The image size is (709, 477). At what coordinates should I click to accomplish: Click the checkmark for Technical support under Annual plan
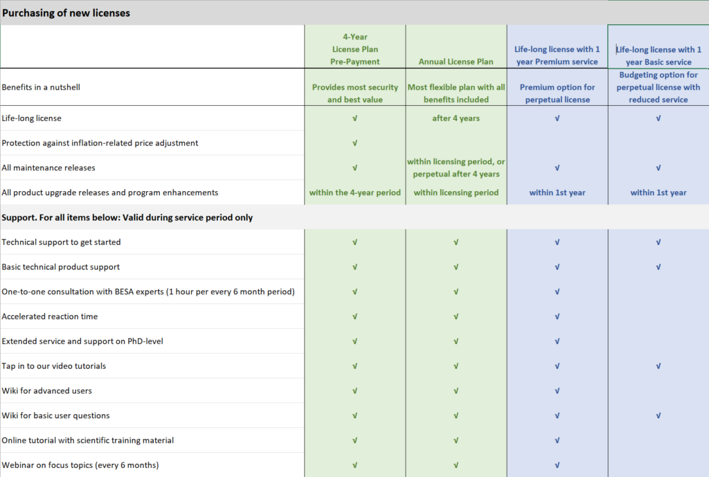456,242
